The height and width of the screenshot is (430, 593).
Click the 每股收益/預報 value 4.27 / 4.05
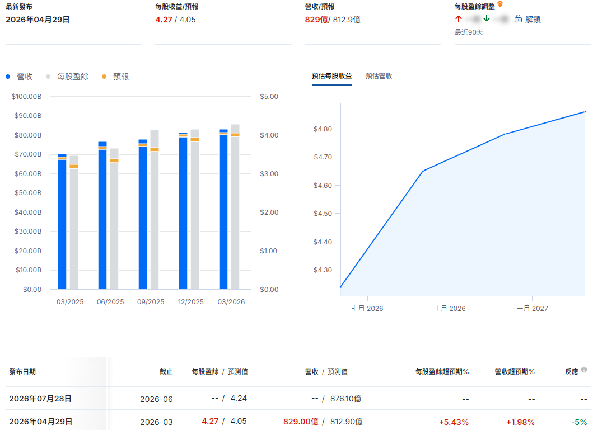(175, 20)
